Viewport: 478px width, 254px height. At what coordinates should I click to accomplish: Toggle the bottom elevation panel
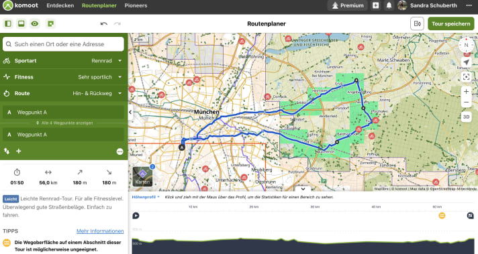21,23
